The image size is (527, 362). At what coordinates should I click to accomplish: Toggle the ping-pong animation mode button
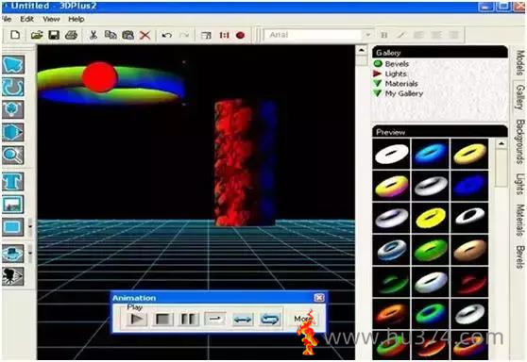coord(243,319)
